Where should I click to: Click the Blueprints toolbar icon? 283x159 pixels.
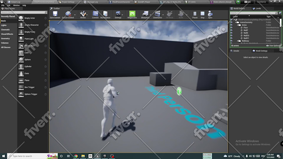(145, 14)
